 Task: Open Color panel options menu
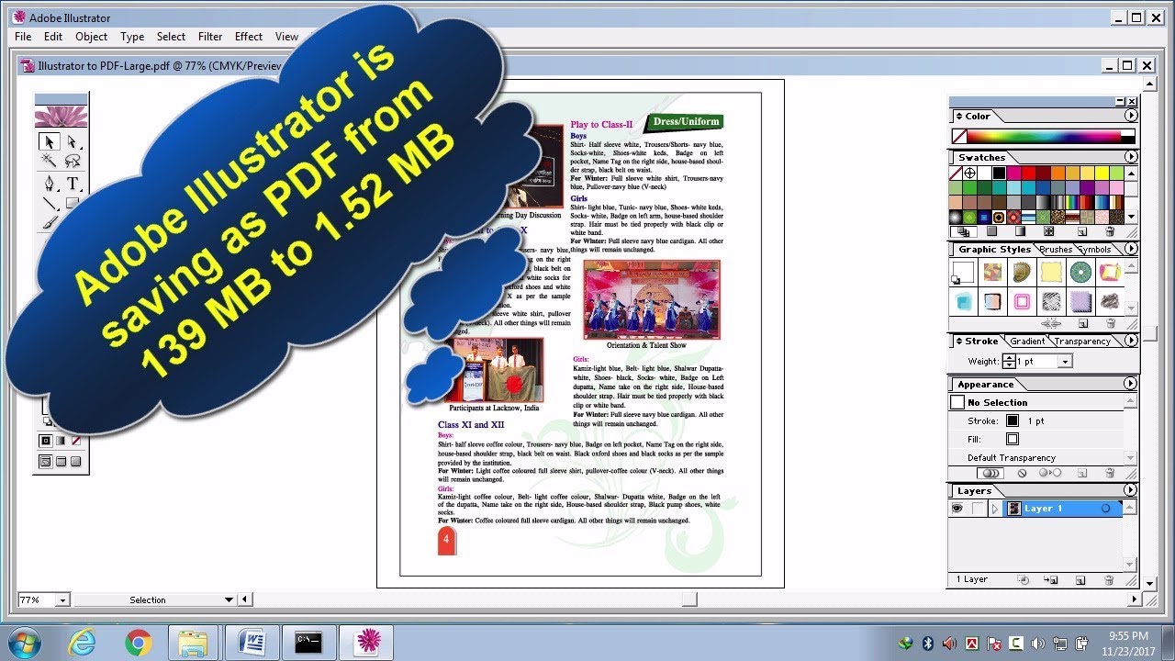[1131, 116]
